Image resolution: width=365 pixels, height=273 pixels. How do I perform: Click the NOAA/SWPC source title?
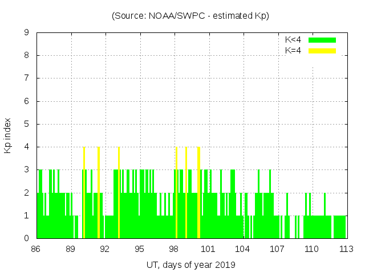point(190,16)
